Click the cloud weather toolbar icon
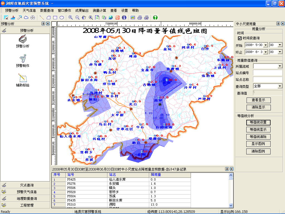The height and width of the screenshot is (214, 285). [x=26, y=18]
